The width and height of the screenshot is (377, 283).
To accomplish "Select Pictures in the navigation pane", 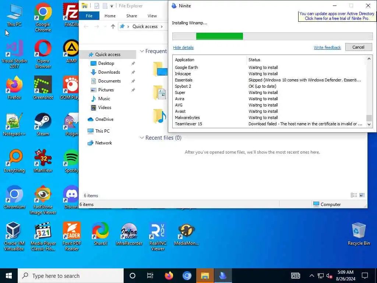I will (106, 90).
